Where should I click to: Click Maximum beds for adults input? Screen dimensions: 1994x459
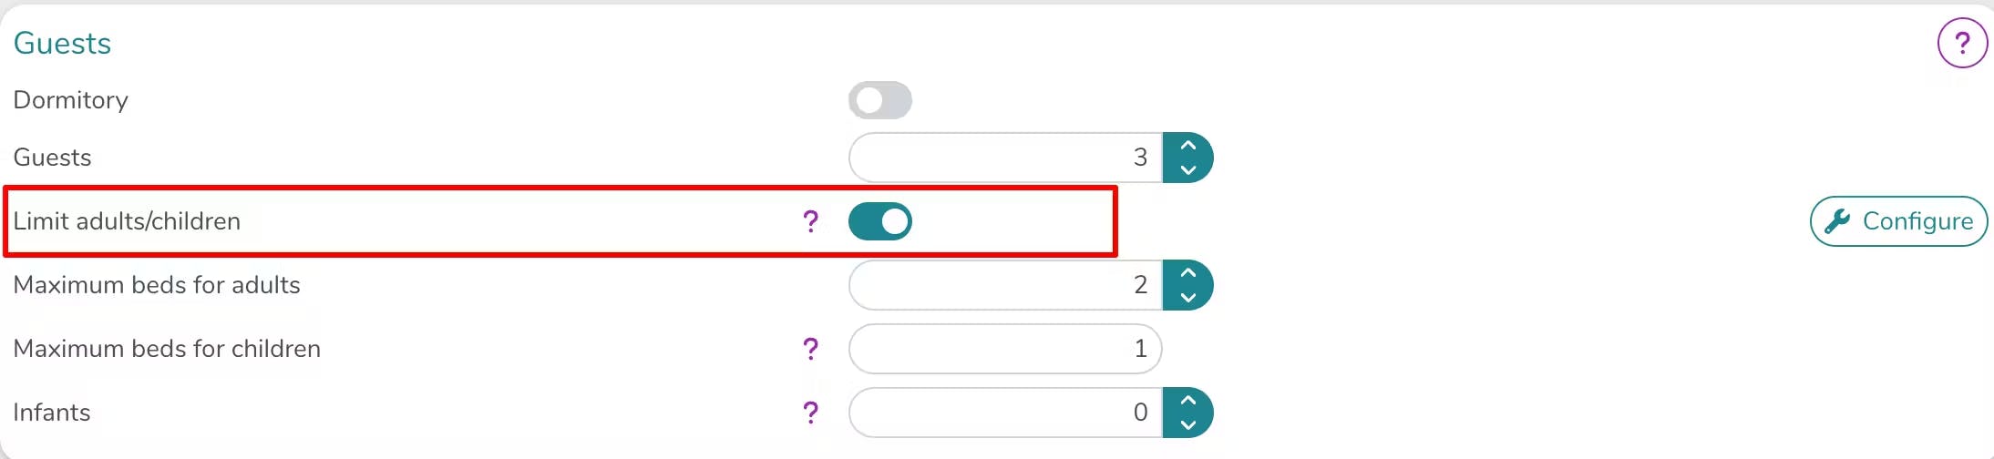click(1004, 285)
